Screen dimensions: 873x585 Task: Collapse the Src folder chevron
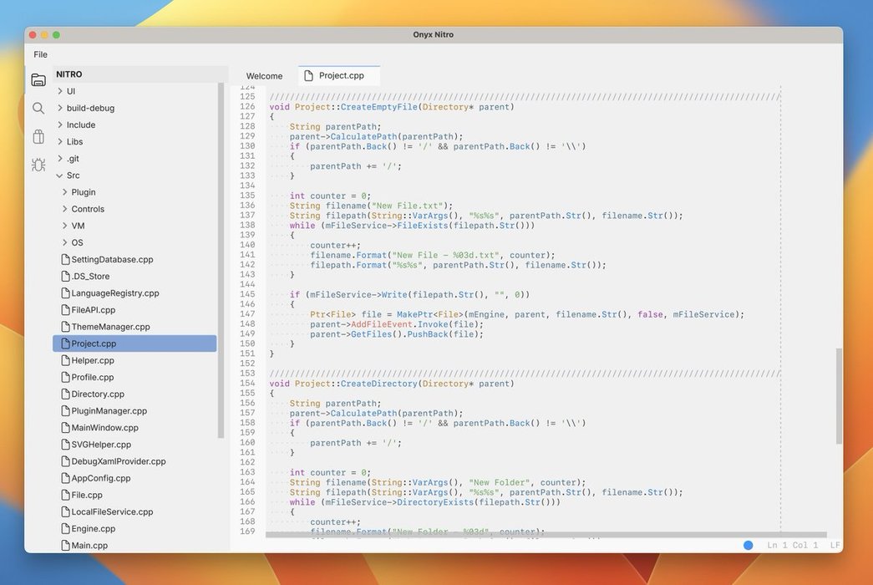click(x=59, y=175)
